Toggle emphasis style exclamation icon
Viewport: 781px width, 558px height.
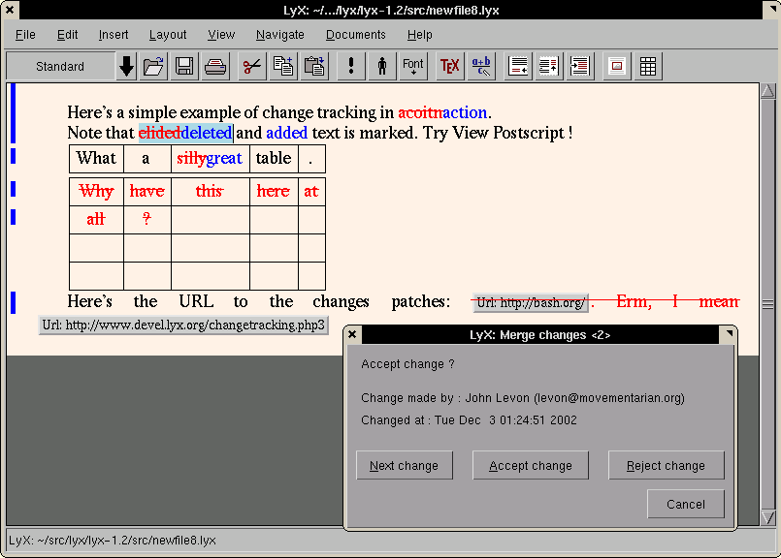[351, 67]
